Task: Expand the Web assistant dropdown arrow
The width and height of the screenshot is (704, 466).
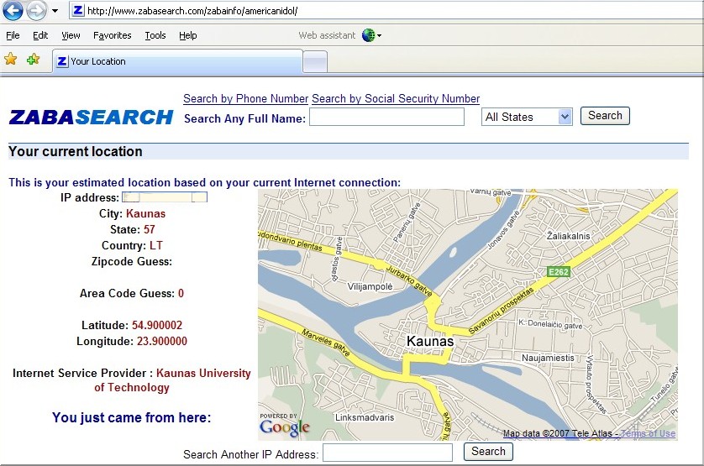Action: pos(380,35)
